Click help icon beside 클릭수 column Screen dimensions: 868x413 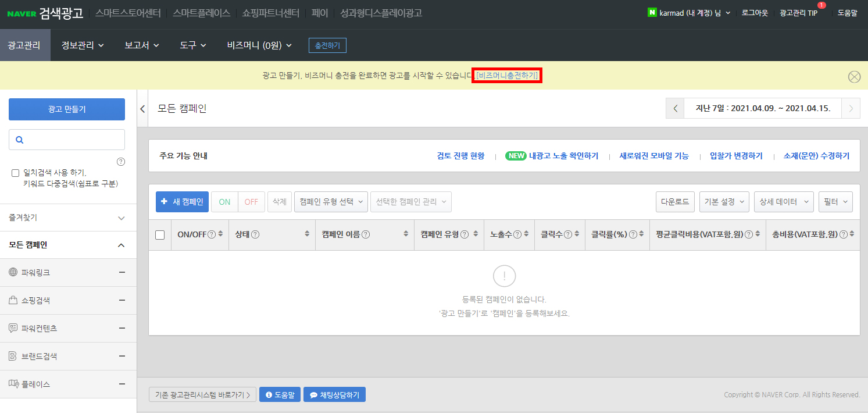(567, 234)
